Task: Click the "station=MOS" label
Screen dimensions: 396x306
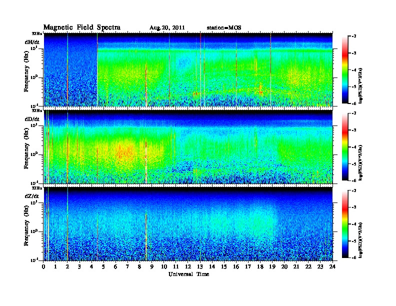Action: (224, 28)
